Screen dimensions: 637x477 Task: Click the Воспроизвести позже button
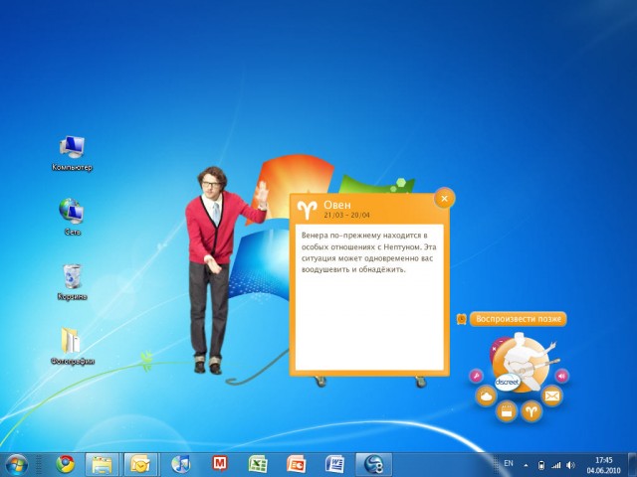pyautogui.click(x=518, y=319)
